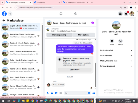Open the Windows Start menu
The image size is (138, 103).
(x=3, y=101)
